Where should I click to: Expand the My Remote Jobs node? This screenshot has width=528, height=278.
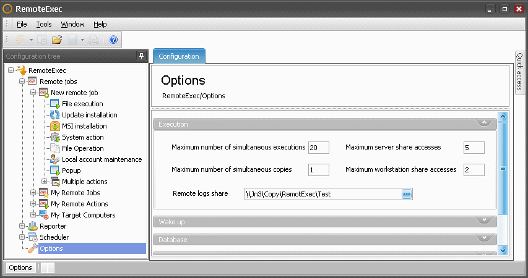click(x=33, y=193)
